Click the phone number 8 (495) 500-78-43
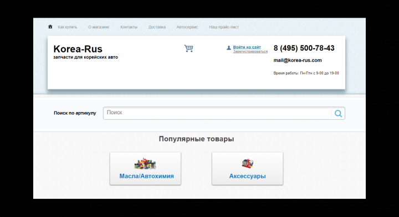The image size is (399, 217). pos(304,48)
